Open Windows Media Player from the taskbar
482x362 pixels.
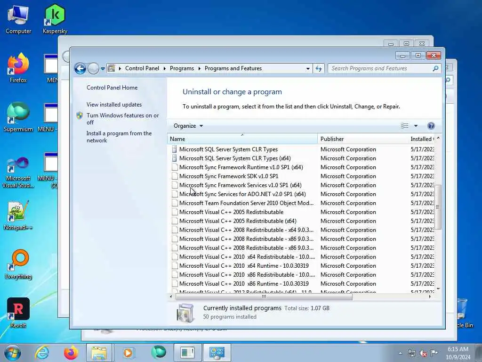pyautogui.click(x=128, y=353)
